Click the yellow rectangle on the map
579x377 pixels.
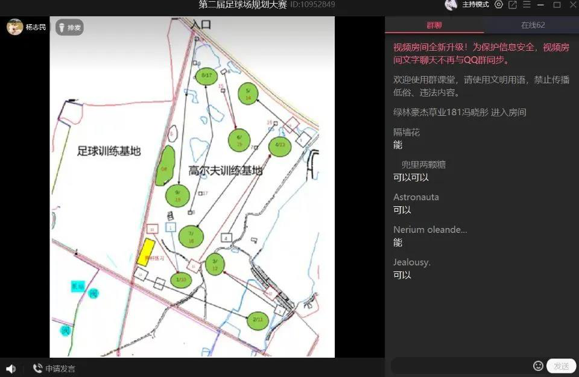146,252
